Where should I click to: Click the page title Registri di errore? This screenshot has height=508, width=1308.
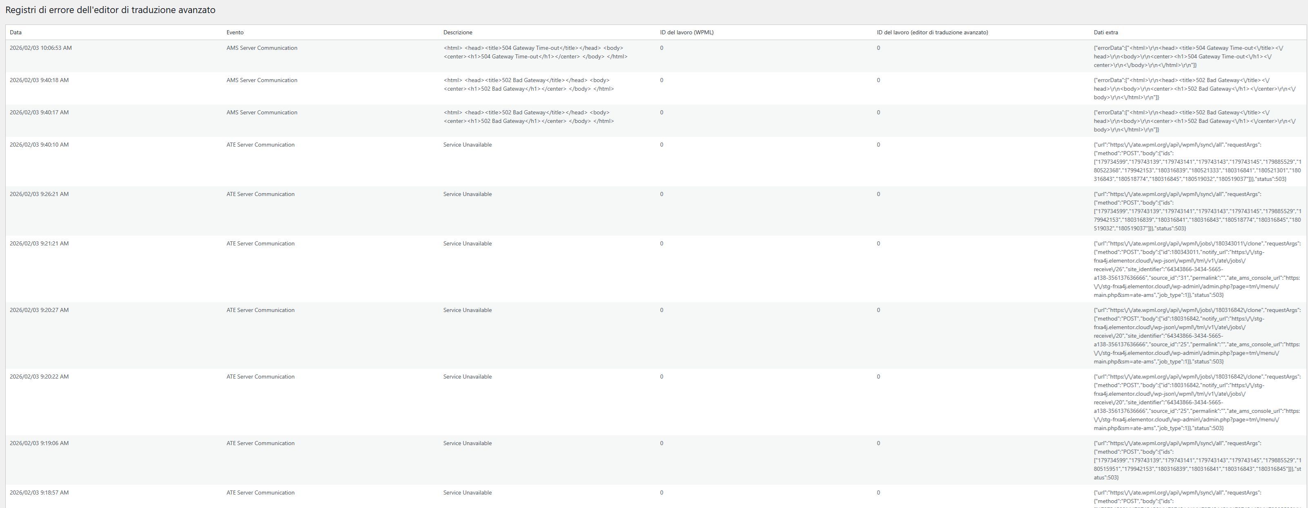(110, 10)
